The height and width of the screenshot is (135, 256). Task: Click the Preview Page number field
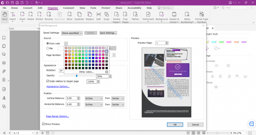point(160,43)
